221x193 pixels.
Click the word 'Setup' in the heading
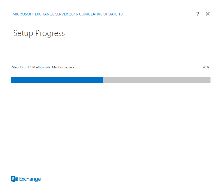[23, 33]
